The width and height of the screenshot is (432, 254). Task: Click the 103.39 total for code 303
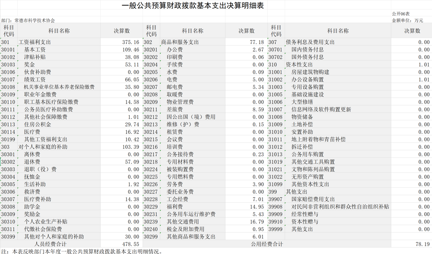coord(131,147)
